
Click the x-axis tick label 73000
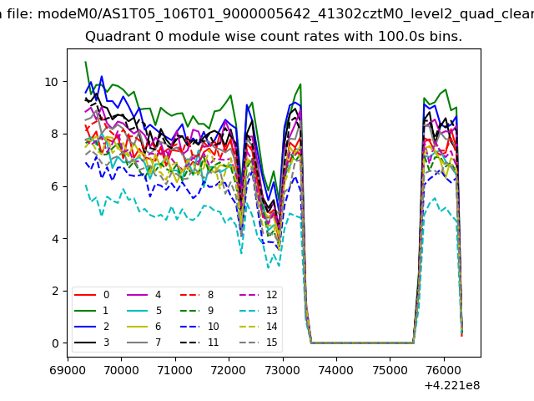pyautogui.click(x=282, y=368)
